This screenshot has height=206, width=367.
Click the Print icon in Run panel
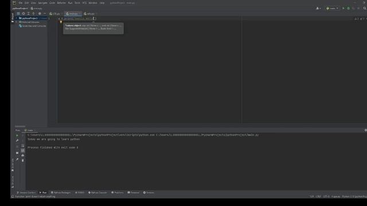(23, 156)
